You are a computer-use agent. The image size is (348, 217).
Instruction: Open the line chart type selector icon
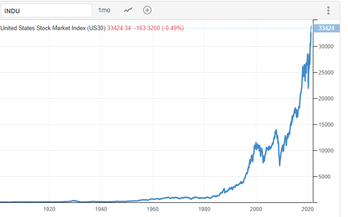[x=128, y=10]
